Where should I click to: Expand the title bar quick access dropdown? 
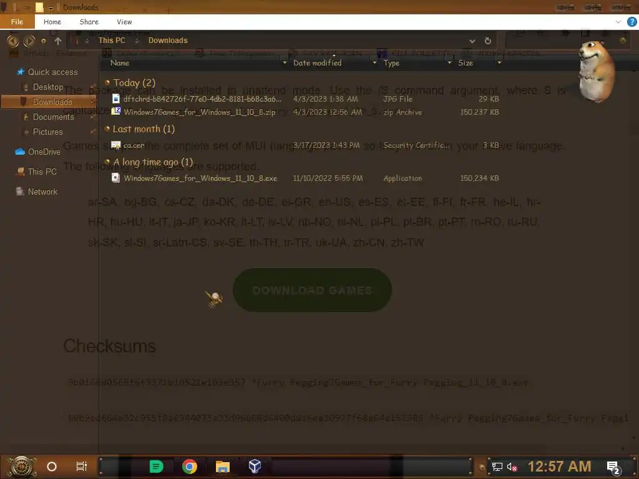(51, 7)
